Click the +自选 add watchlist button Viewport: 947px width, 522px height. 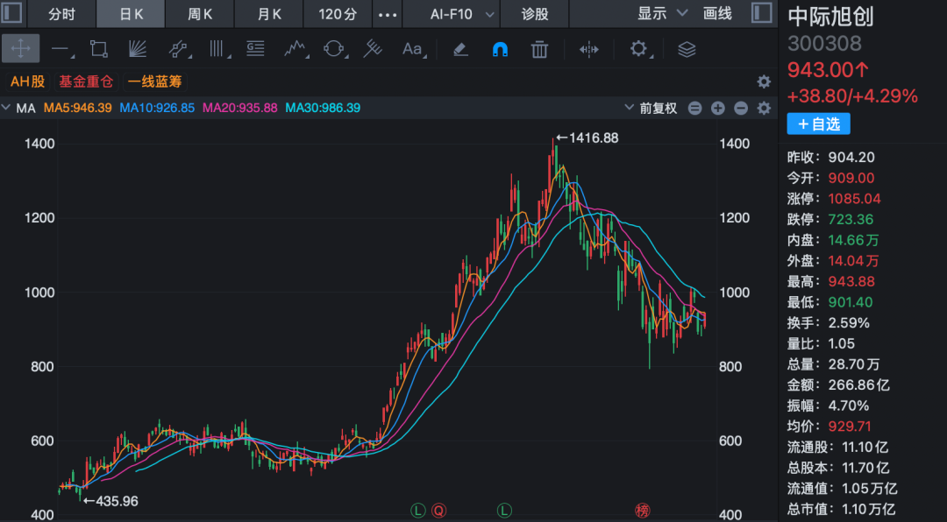[x=818, y=123]
